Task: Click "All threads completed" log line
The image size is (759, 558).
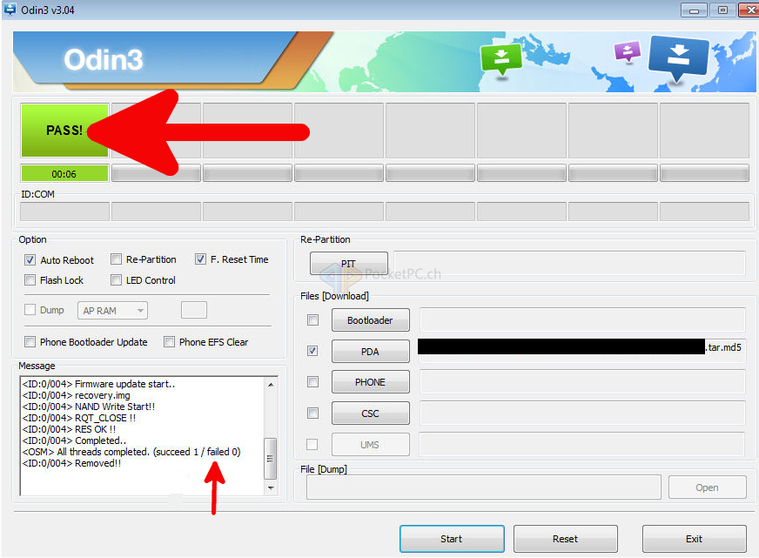Action: click(131, 452)
